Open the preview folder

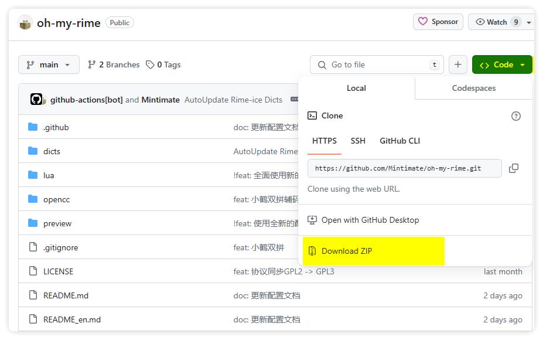pyautogui.click(x=57, y=223)
